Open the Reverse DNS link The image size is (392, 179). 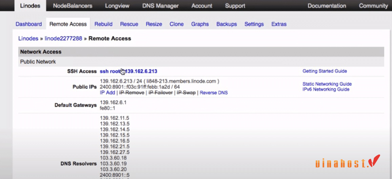point(213,93)
